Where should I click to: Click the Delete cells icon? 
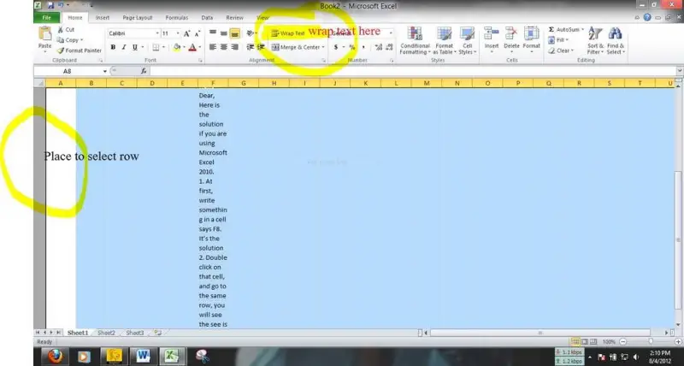(x=511, y=33)
